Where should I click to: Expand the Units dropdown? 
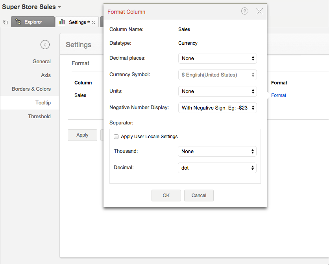click(217, 91)
